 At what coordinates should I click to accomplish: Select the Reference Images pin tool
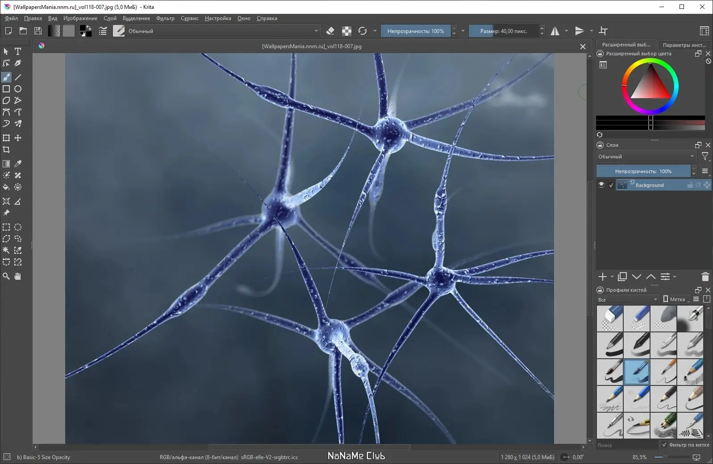click(x=6, y=213)
